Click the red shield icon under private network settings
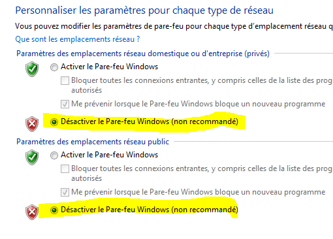The image size is (333, 239). pyautogui.click(x=32, y=124)
